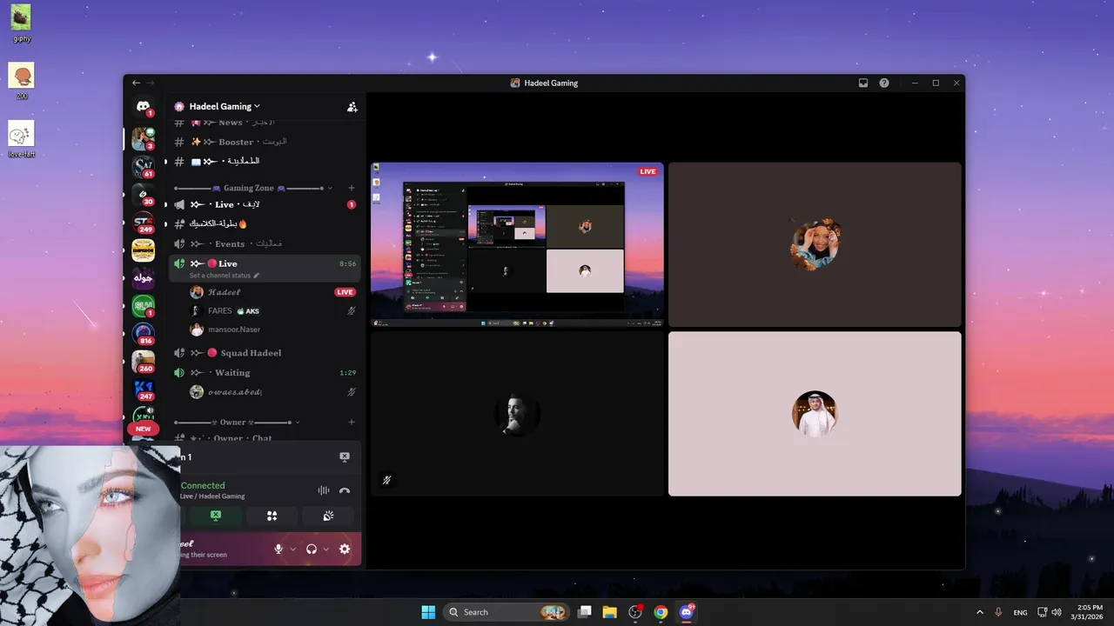Image resolution: width=1114 pixels, height=626 pixels.
Task: Select user FARES in voice list
Action: tap(273, 310)
